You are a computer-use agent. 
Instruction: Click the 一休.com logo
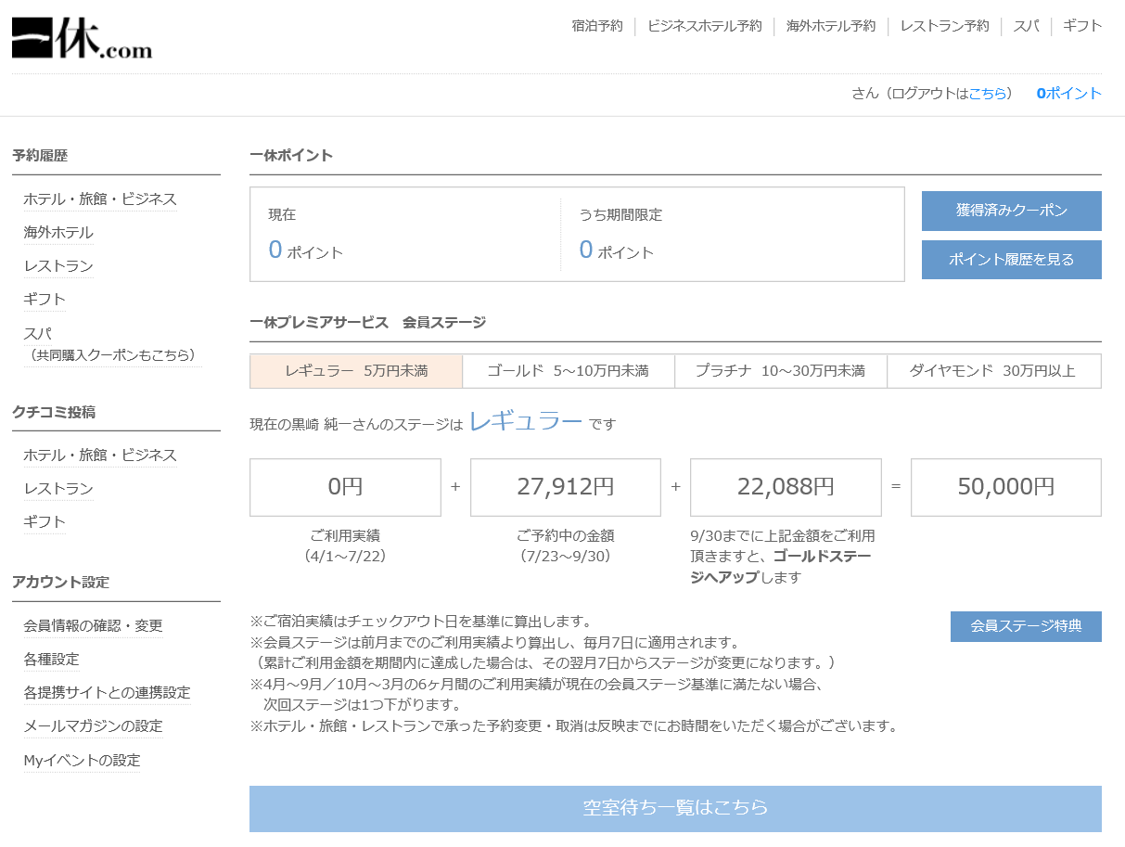click(82, 38)
